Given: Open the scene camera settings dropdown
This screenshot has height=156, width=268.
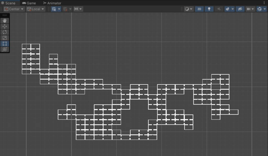Looking at the screenshot, I should click(x=250, y=9).
